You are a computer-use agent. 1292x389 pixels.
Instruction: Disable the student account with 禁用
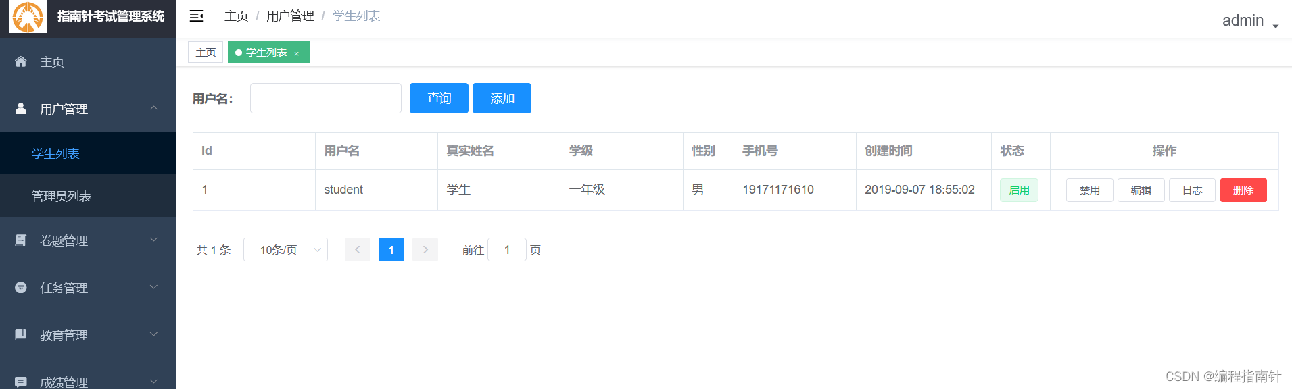(x=1089, y=190)
